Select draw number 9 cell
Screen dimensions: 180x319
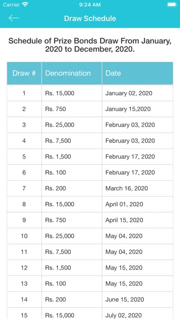(x=24, y=220)
